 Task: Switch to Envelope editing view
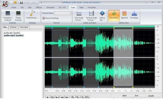[x=134, y=15]
